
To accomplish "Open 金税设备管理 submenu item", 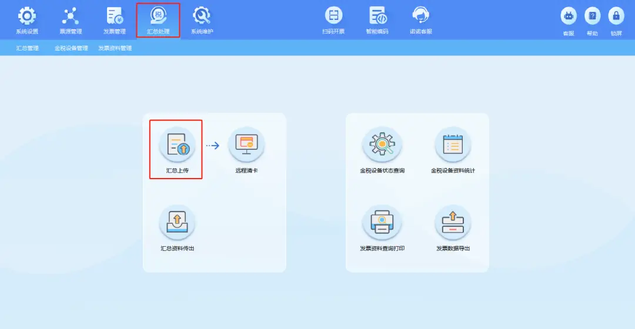I will pos(71,48).
